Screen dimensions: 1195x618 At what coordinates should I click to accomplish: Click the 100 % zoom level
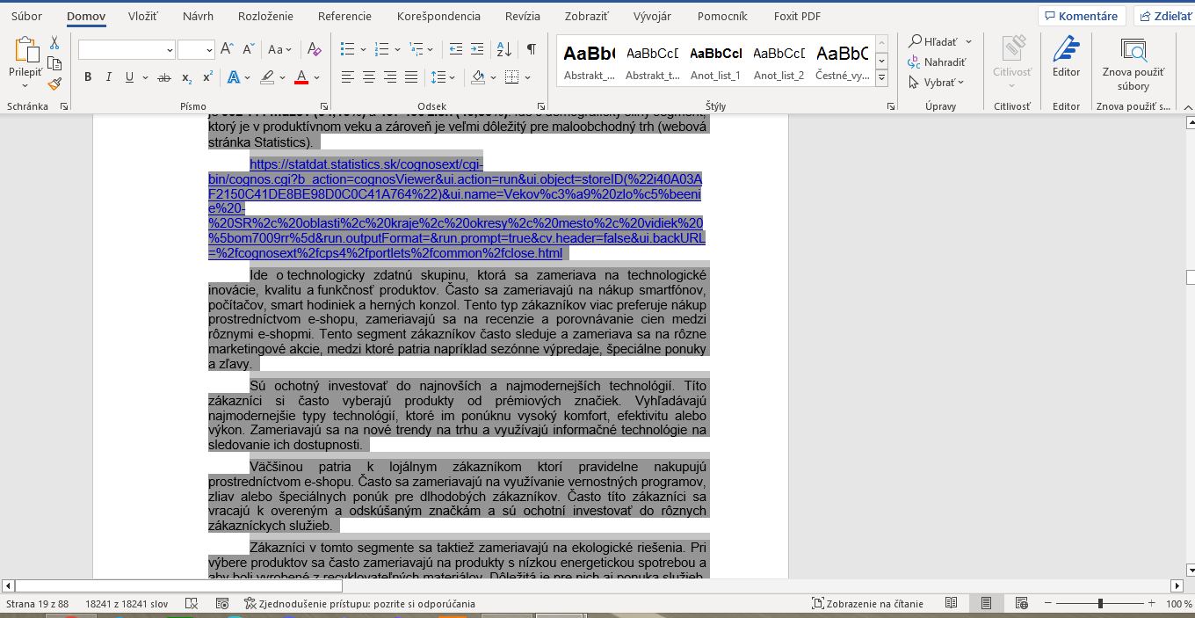pos(1178,604)
